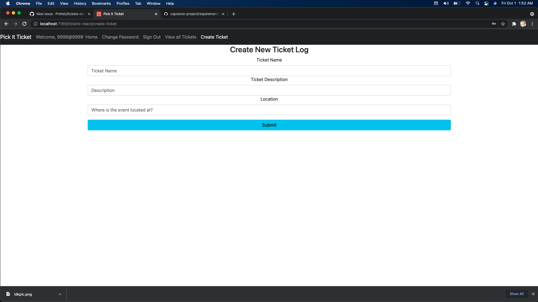
Task: Click the Wi-Fi icon in menu bar
Action: click(x=467, y=3)
